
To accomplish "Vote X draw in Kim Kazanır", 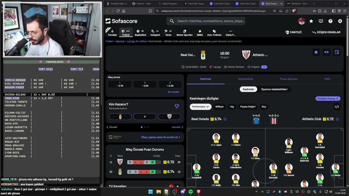I will [x=145, y=117].
